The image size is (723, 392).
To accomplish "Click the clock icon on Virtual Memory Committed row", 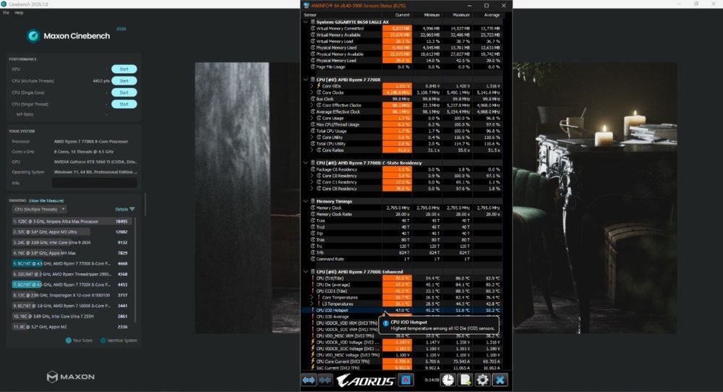I will click(312, 28).
